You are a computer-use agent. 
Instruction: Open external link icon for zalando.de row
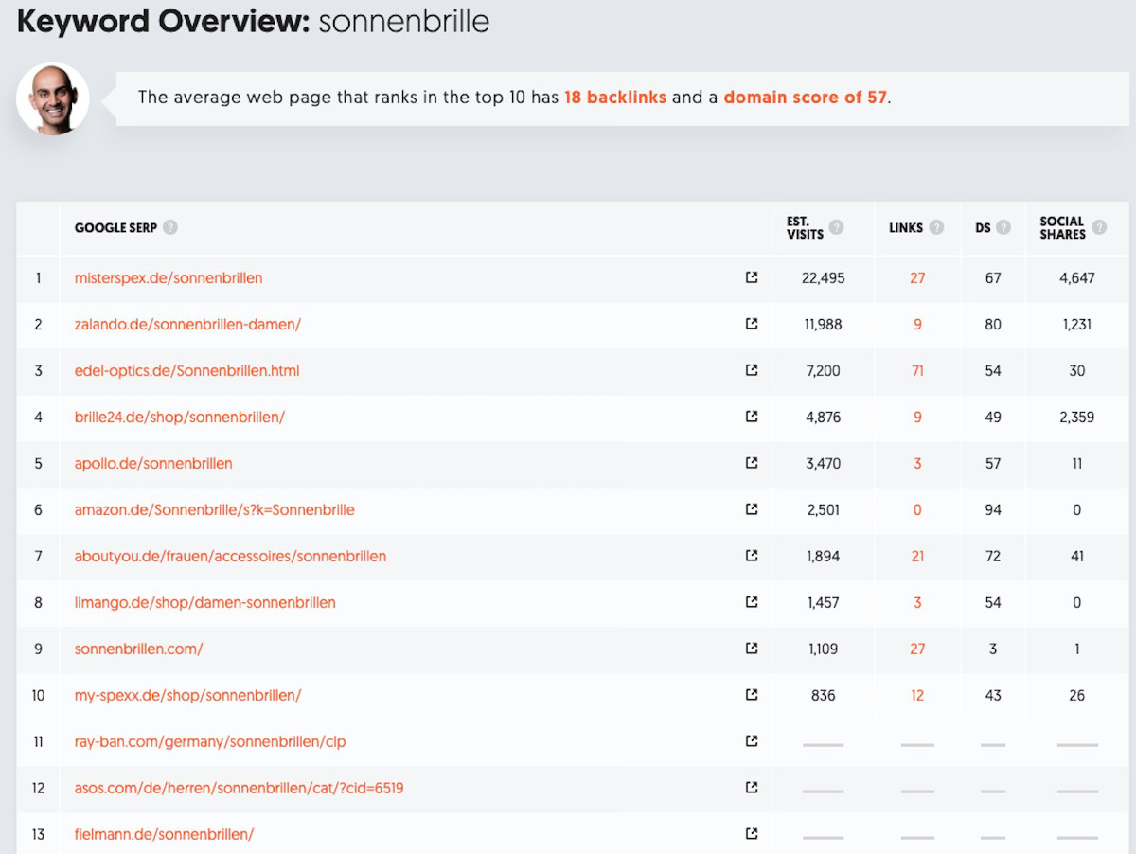coord(752,324)
